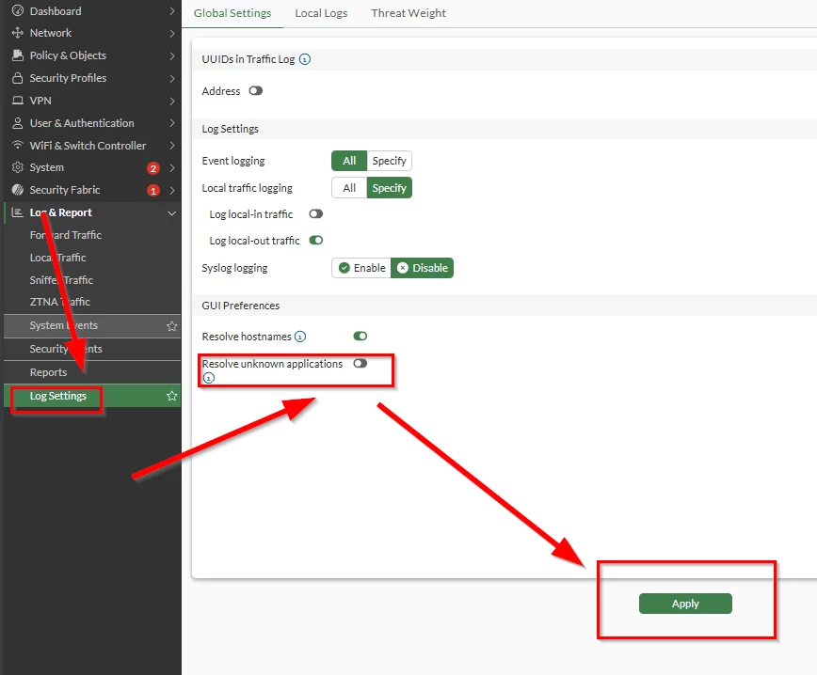Click the WiFi & Switch Controller icon
Image resolution: width=817 pixels, height=675 pixels.
click(17, 145)
